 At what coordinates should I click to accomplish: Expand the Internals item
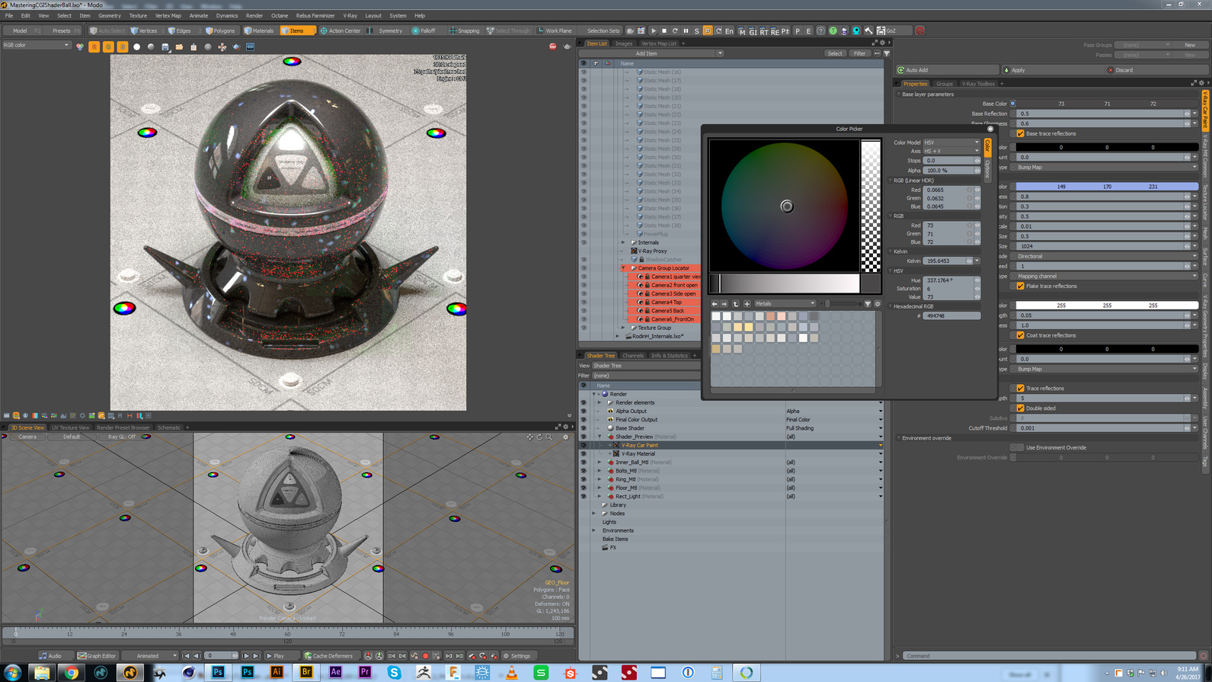coord(624,242)
